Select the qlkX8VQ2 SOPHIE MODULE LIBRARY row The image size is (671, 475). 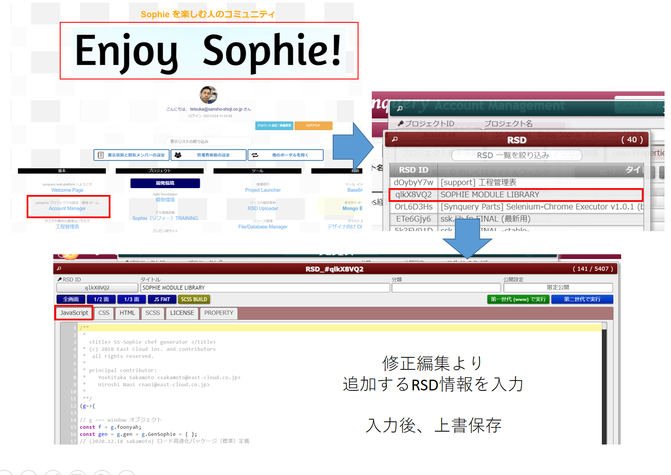[516, 195]
